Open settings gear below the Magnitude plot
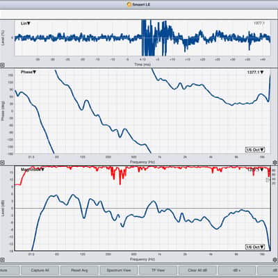 tap(275, 259)
